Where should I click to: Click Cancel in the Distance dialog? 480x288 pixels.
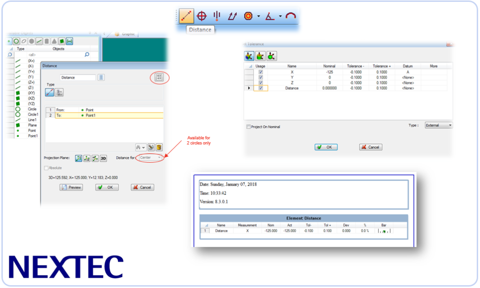142,187
